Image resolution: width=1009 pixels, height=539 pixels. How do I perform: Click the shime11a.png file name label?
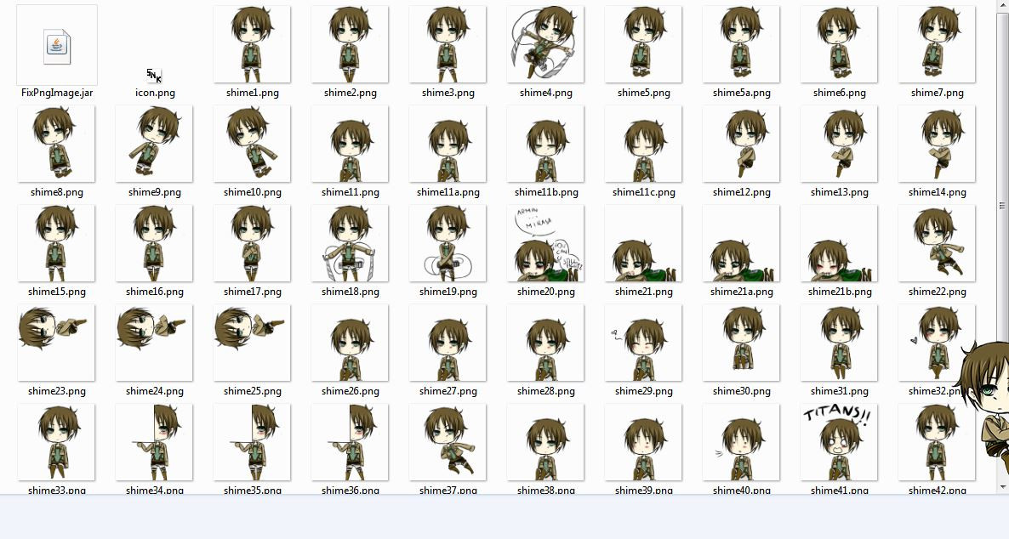pyautogui.click(x=447, y=192)
